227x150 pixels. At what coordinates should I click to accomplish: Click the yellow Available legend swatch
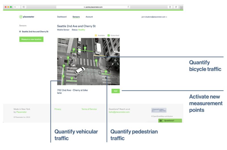[96, 36]
